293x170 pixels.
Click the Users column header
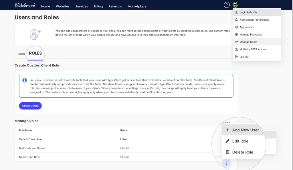pyautogui.click(x=124, y=131)
